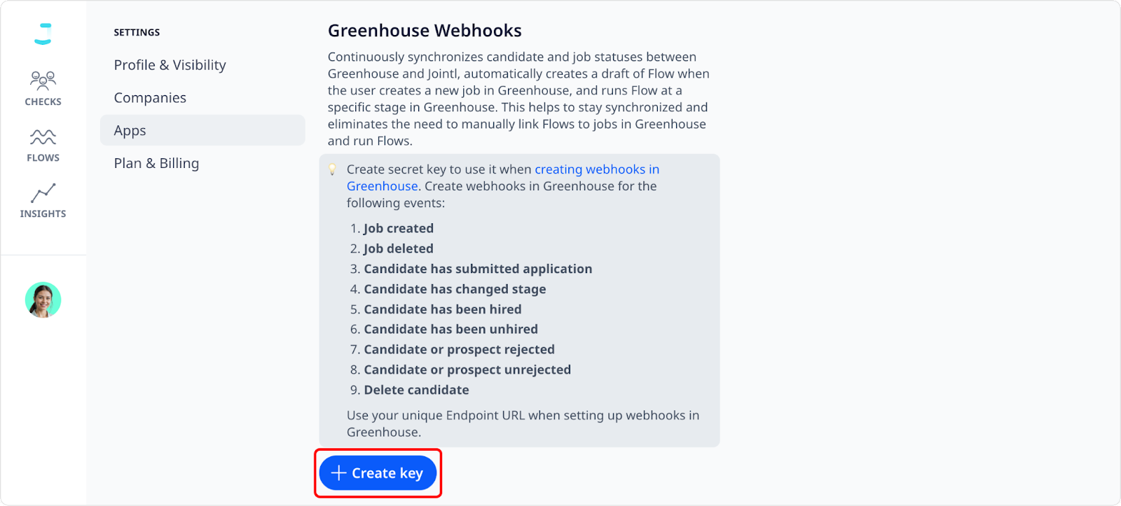Viewport: 1121px width, 506px height.
Task: Select Profile & Visibility settings
Action: click(x=170, y=65)
